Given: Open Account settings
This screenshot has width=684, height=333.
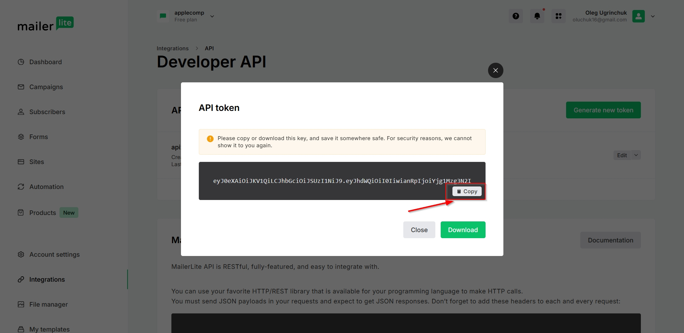Looking at the screenshot, I should pos(55,255).
